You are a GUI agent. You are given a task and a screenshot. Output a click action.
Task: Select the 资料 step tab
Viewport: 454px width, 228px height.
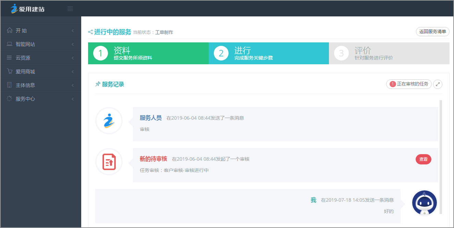pos(148,53)
